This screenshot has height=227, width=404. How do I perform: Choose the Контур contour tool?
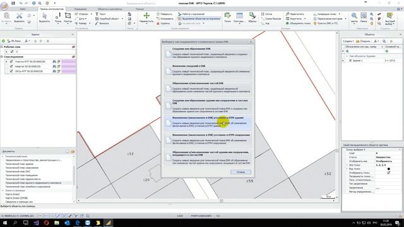pyautogui.click(x=68, y=18)
